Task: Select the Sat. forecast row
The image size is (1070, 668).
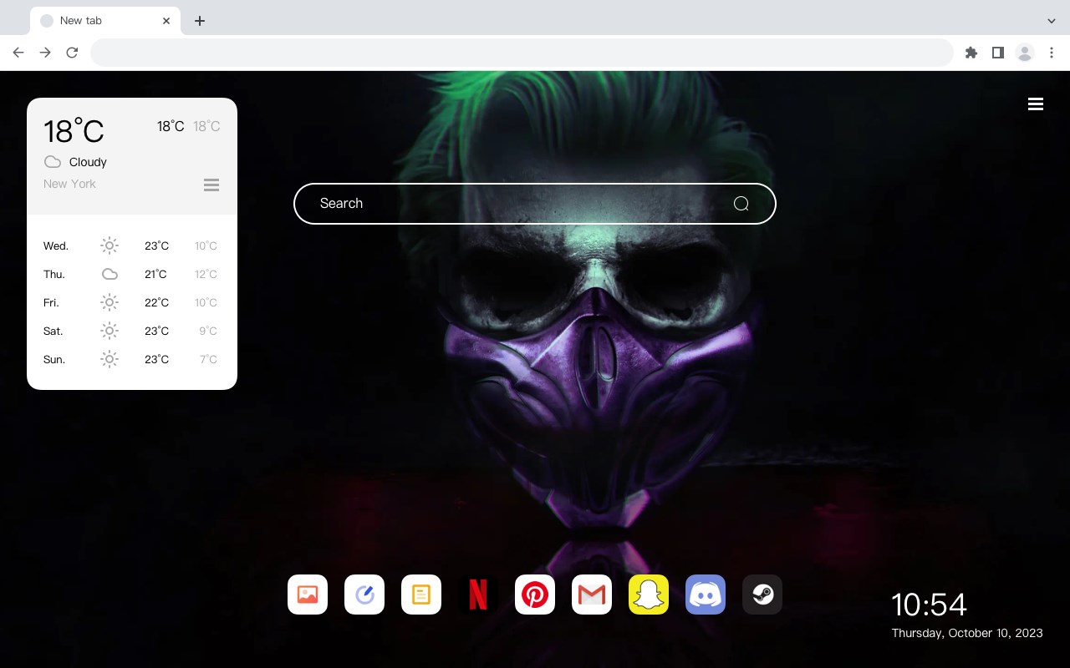Action: [132, 331]
